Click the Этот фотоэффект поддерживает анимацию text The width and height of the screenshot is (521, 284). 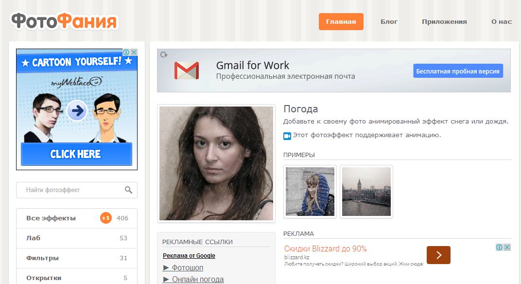pyautogui.click(x=367, y=135)
